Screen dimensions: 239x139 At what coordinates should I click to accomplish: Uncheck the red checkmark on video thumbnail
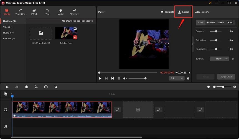coord(75,37)
